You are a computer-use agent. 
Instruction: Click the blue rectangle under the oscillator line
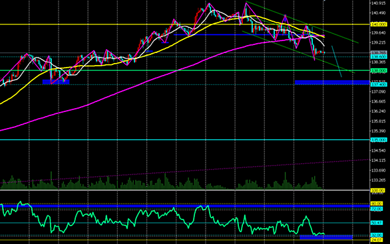pyautogui.click(x=326, y=237)
